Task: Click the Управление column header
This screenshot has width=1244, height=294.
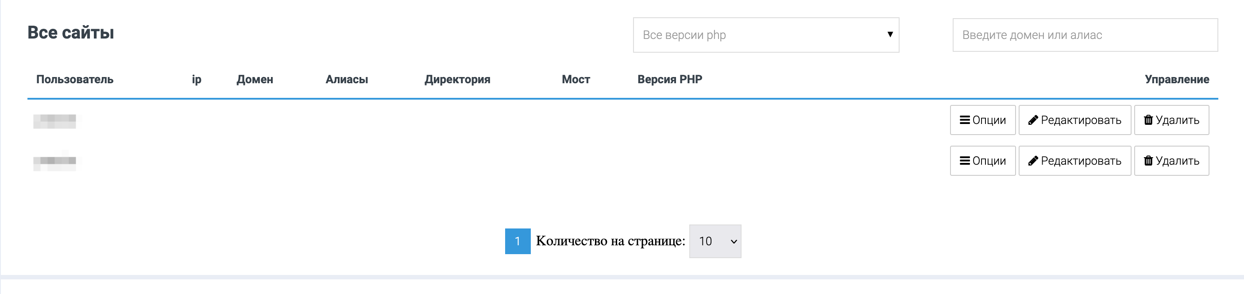Action: tap(1178, 79)
